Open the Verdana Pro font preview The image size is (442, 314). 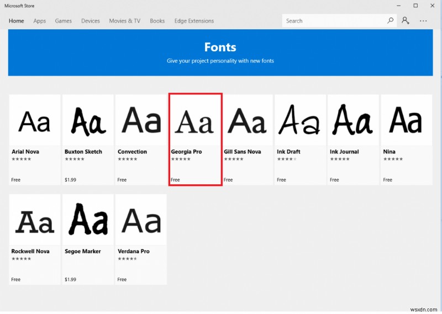tap(141, 220)
